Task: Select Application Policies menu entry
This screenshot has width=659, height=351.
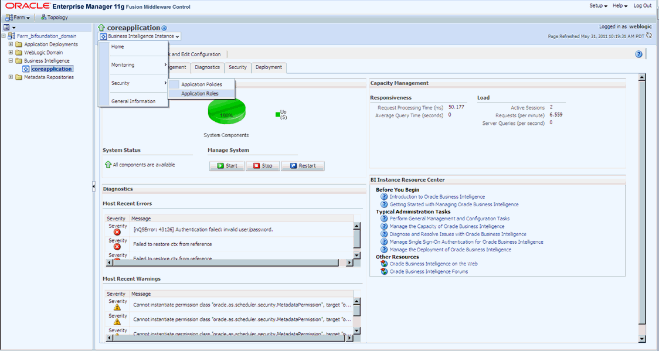Action: click(201, 84)
